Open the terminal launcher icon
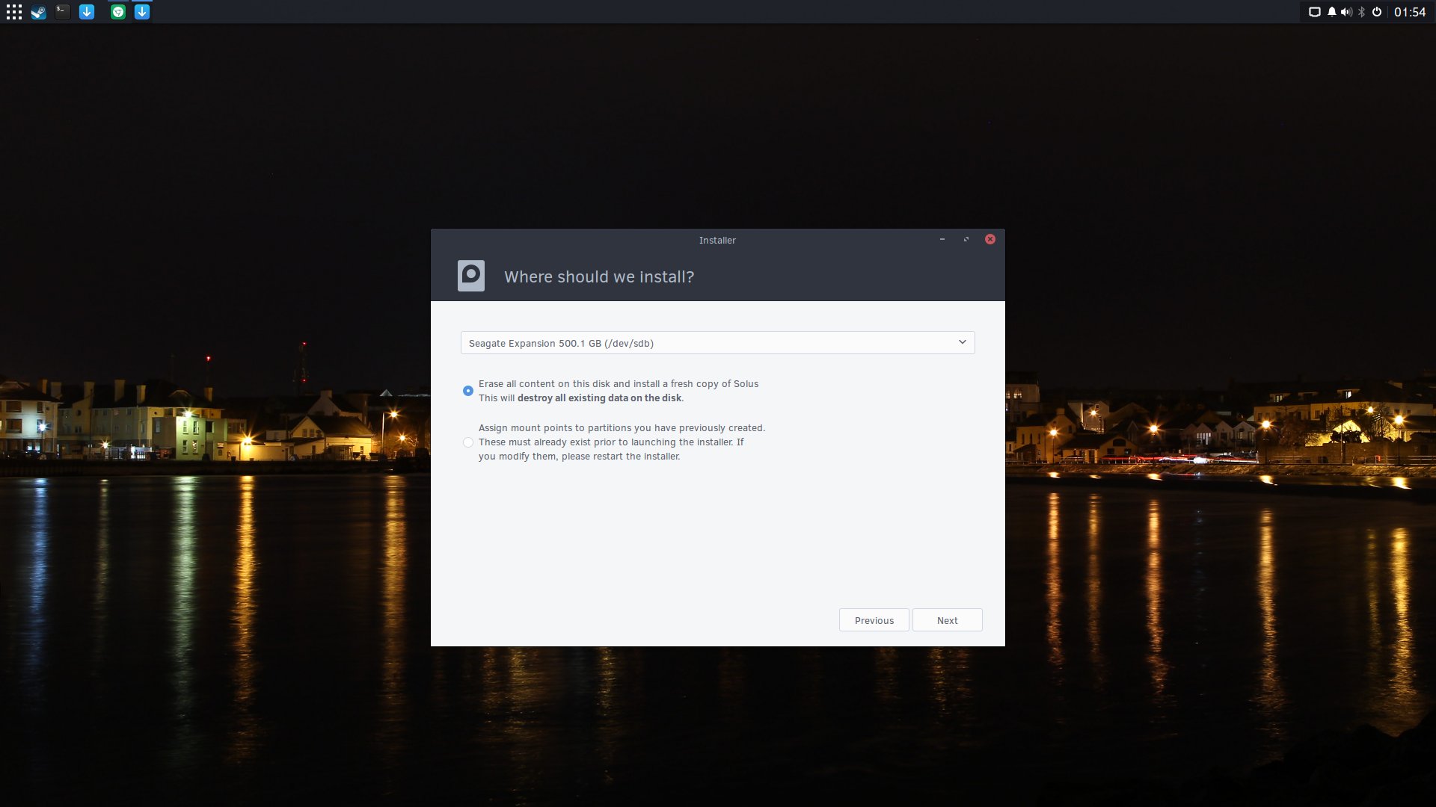1436x807 pixels. [x=63, y=12]
